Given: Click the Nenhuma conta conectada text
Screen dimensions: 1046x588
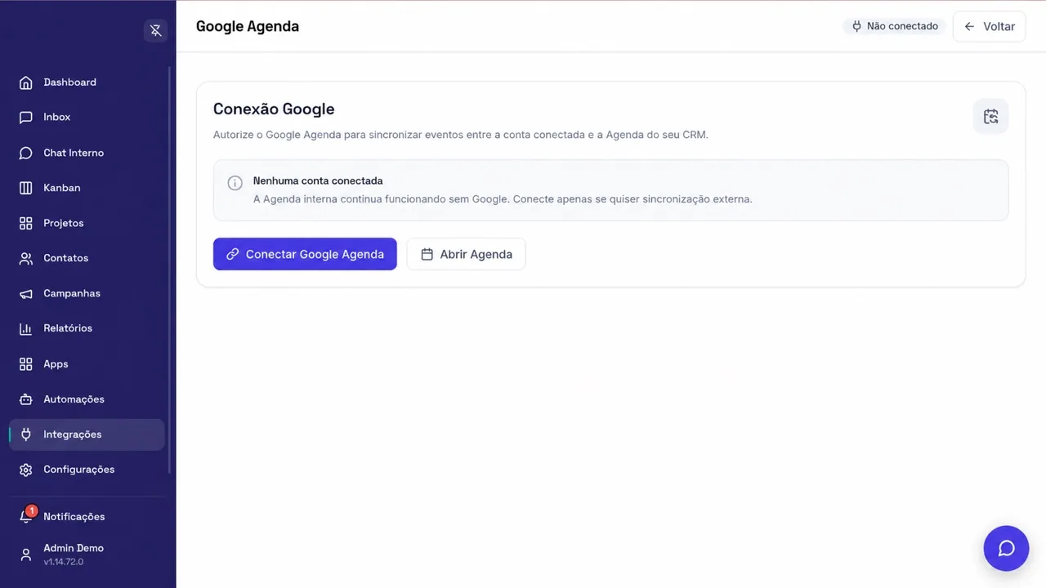Looking at the screenshot, I should point(318,180).
